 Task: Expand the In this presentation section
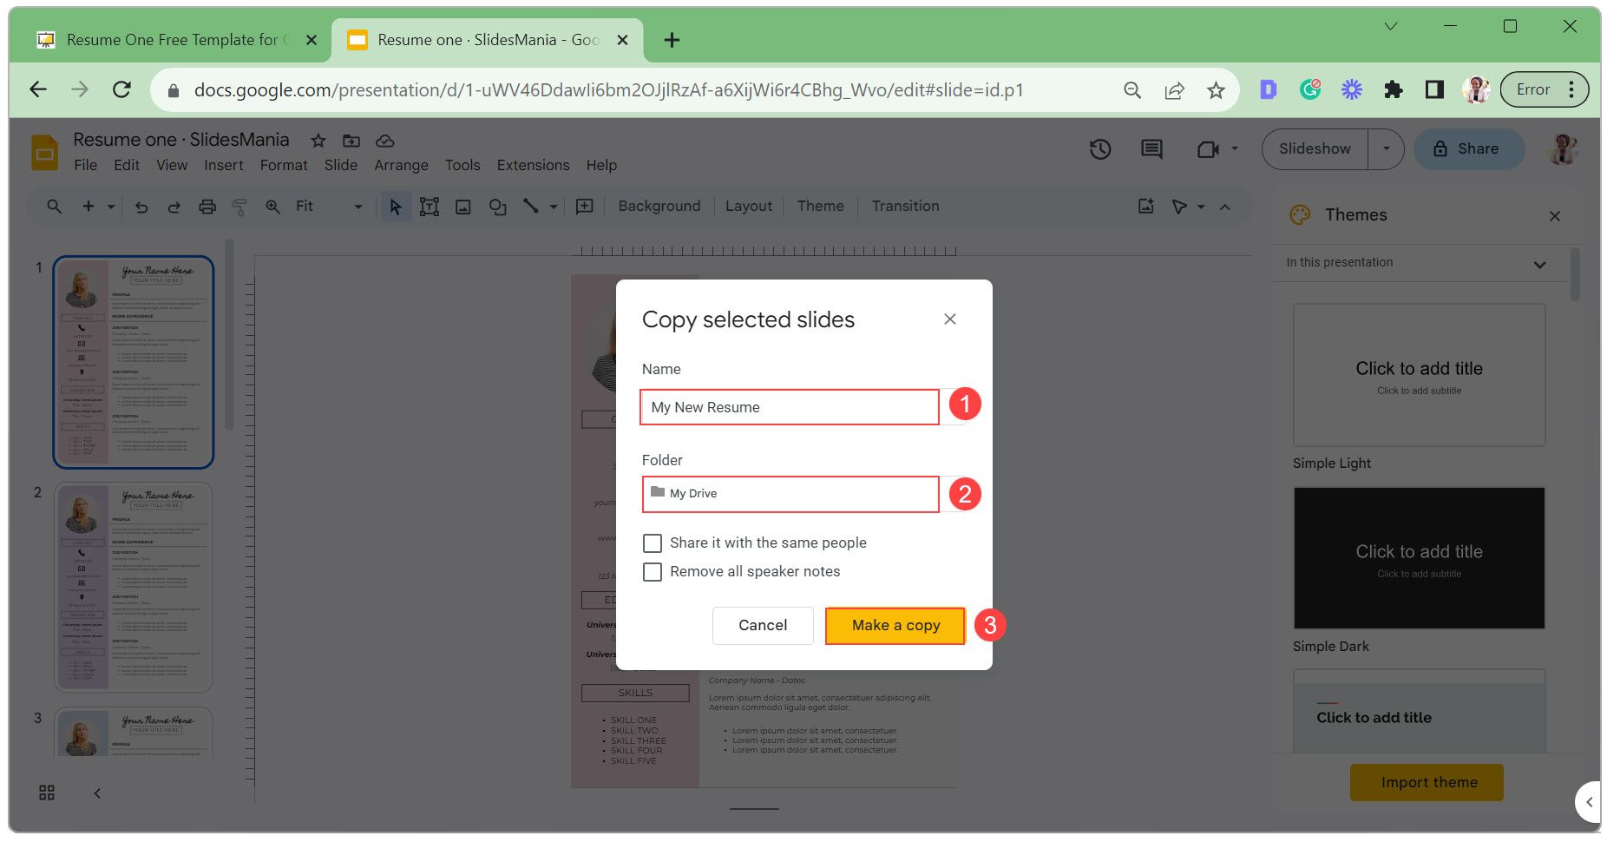coord(1539,264)
